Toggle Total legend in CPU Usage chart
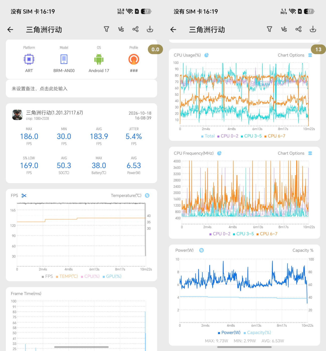Screen dimensions: 326x351 (208, 136)
